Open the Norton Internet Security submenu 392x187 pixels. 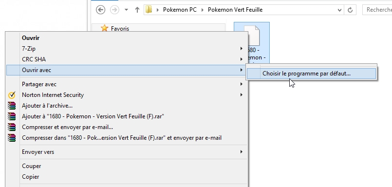pos(127,95)
